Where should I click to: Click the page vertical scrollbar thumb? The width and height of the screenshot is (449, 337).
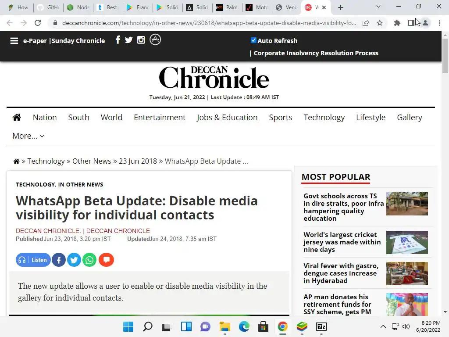[445, 56]
